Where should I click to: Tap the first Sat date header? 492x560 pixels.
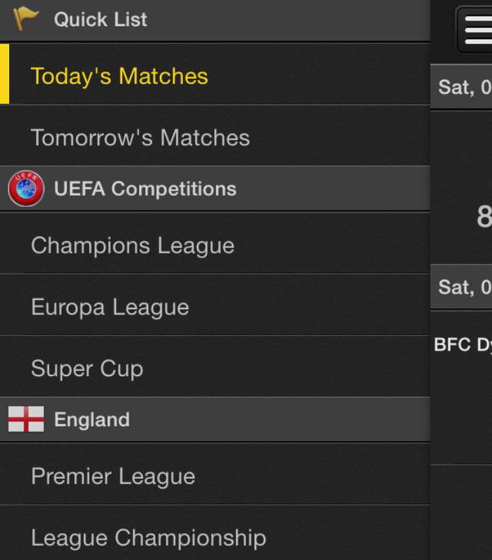[461, 87]
